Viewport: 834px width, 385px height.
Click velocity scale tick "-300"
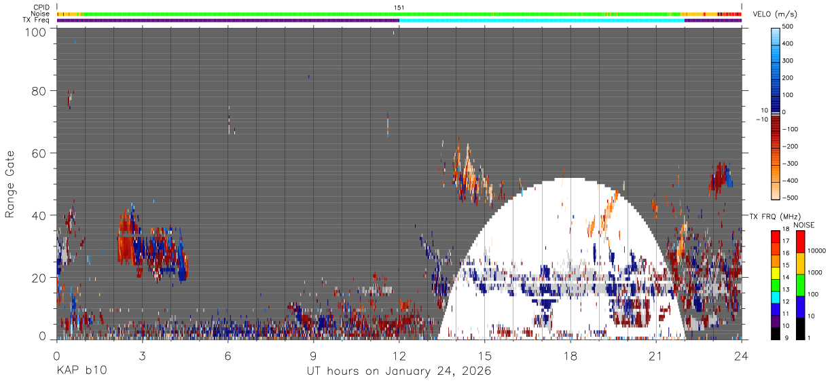[792, 164]
